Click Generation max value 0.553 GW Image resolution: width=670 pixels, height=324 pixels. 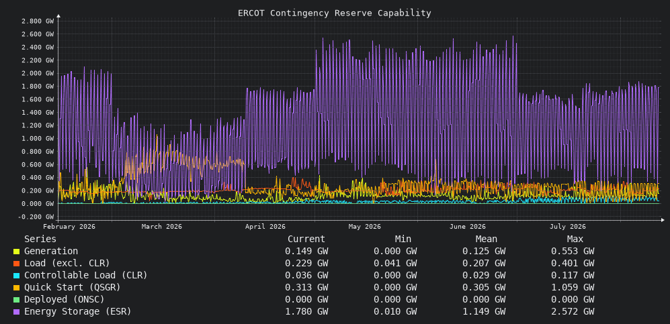click(573, 252)
